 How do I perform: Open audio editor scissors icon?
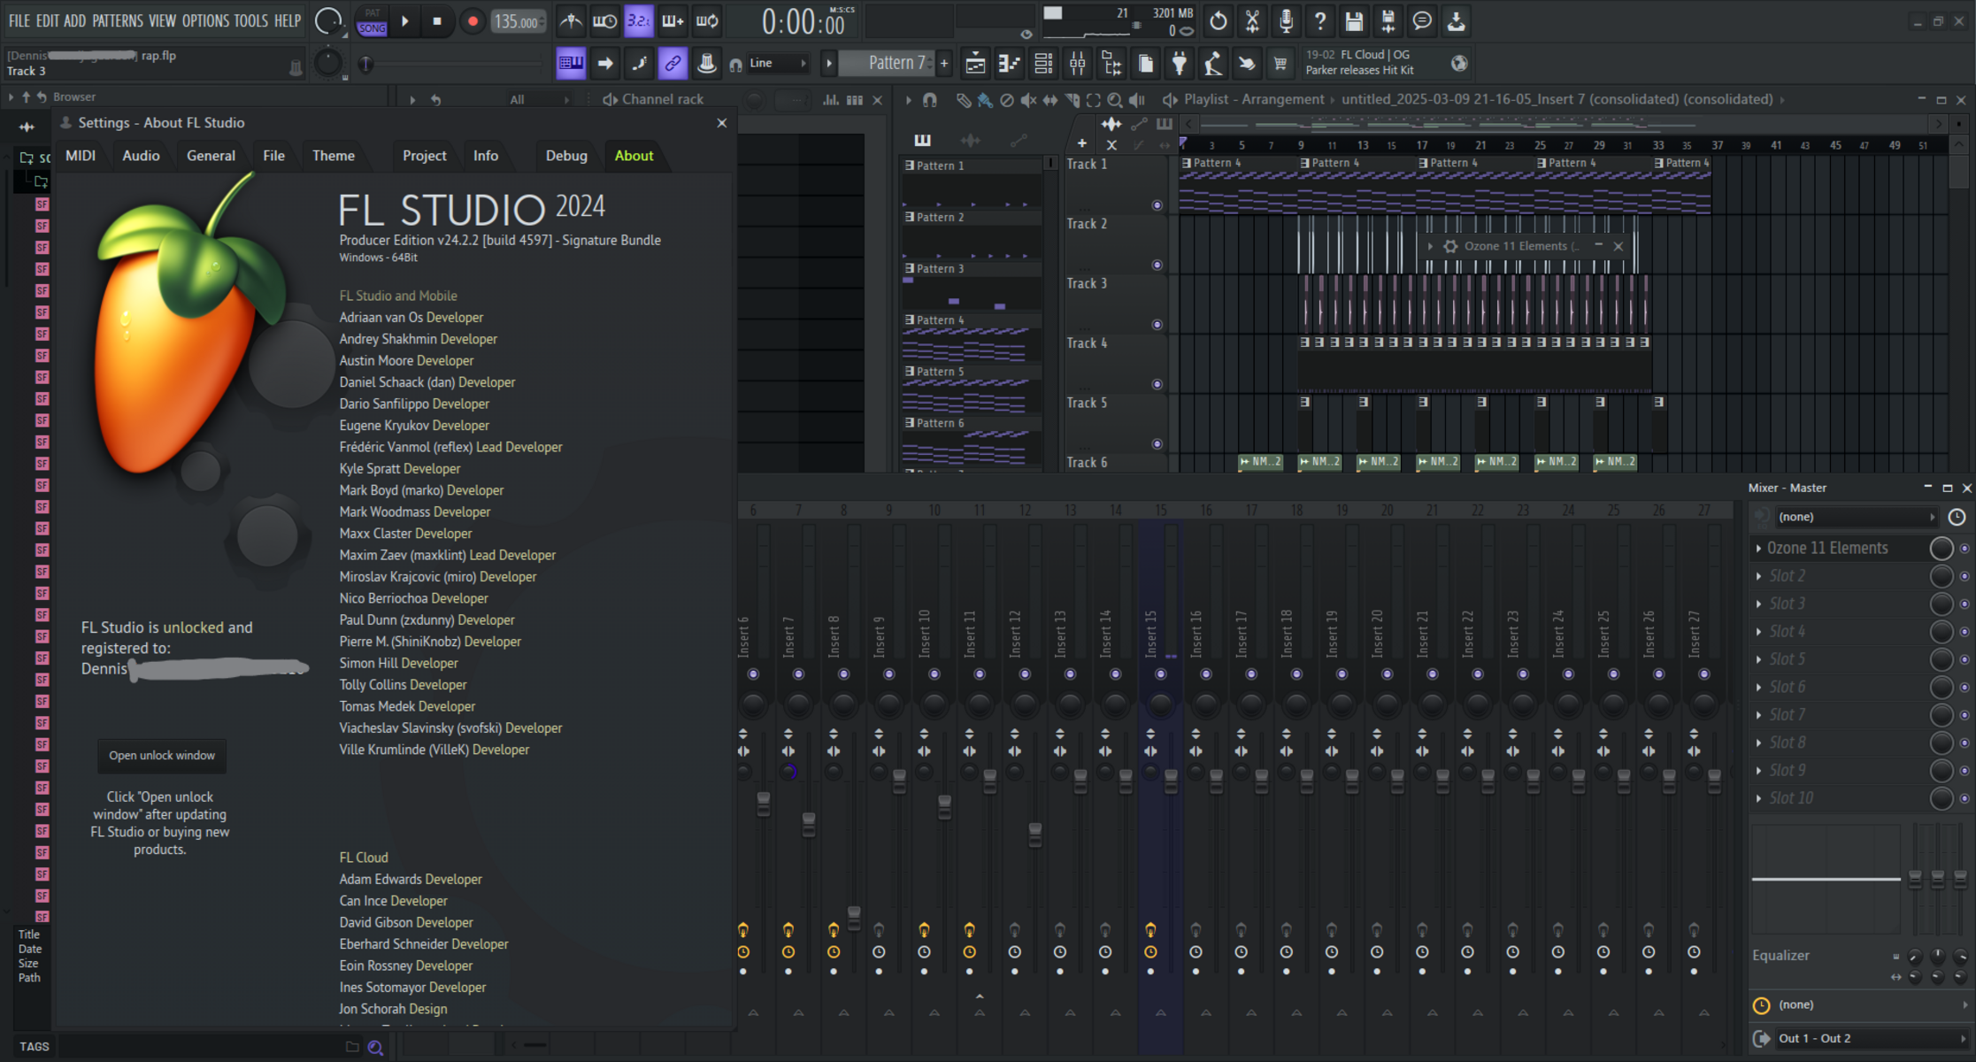pyautogui.click(x=1252, y=21)
